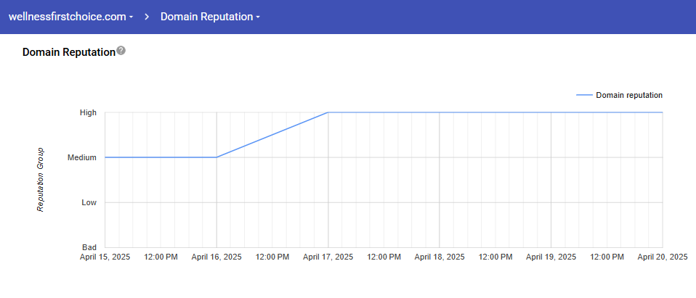696x298 pixels.
Task: Click the Reputation Group vertical axis title
Action: (x=41, y=180)
